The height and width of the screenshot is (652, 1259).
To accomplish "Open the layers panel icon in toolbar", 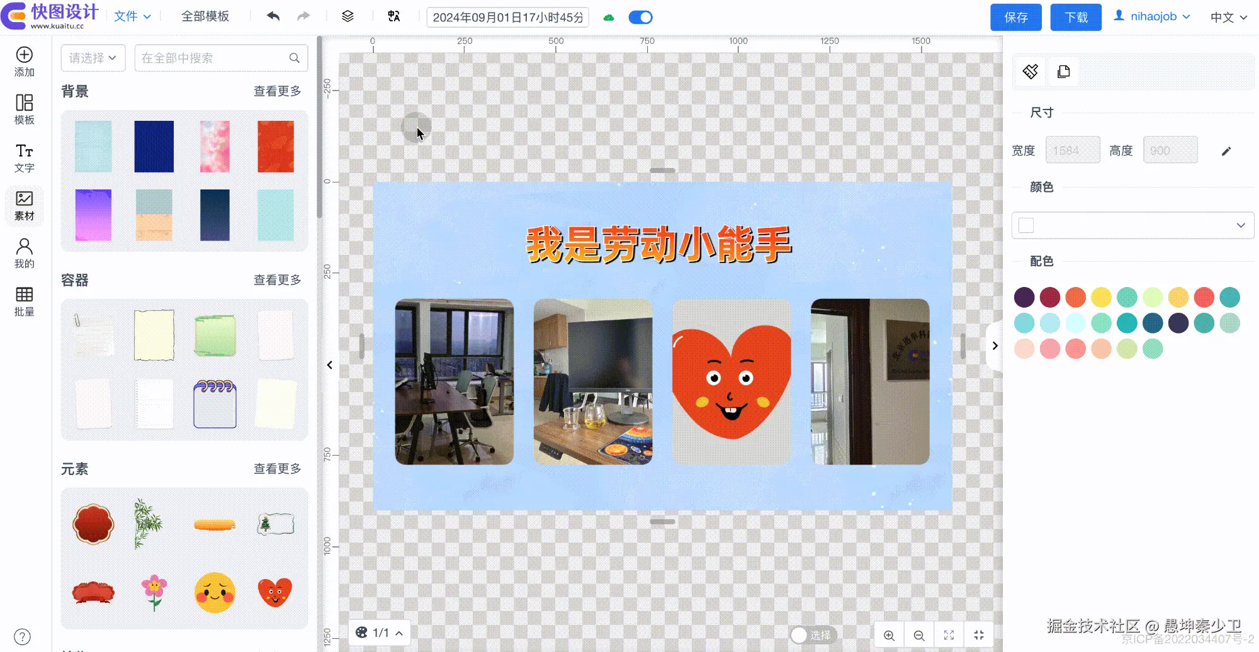I will pyautogui.click(x=348, y=16).
